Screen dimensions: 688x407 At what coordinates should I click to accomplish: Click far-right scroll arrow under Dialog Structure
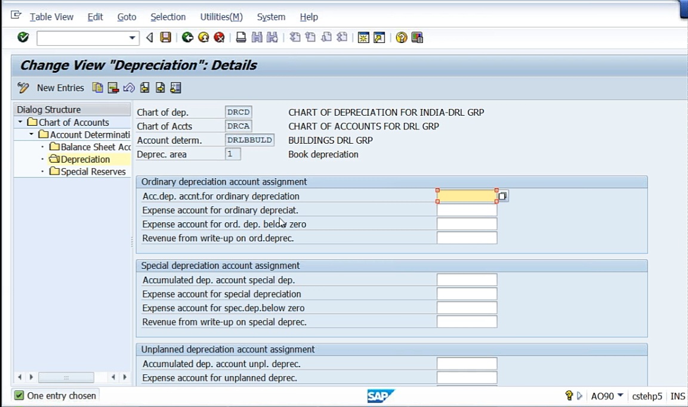[125, 377]
